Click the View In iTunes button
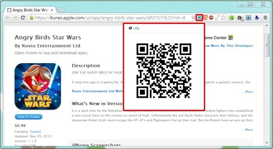The image size is (273, 149). [29, 117]
